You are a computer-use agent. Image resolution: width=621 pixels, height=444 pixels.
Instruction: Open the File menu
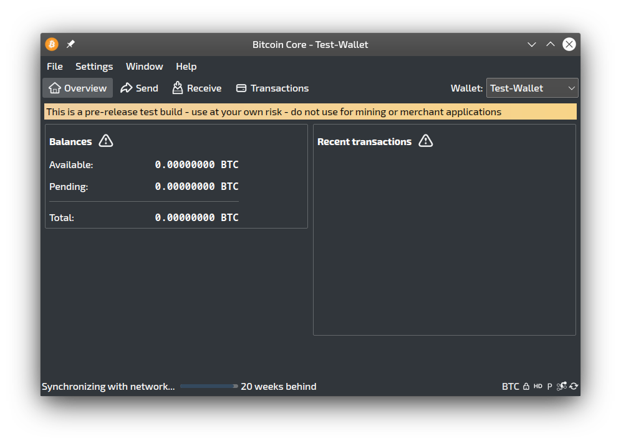coord(55,67)
